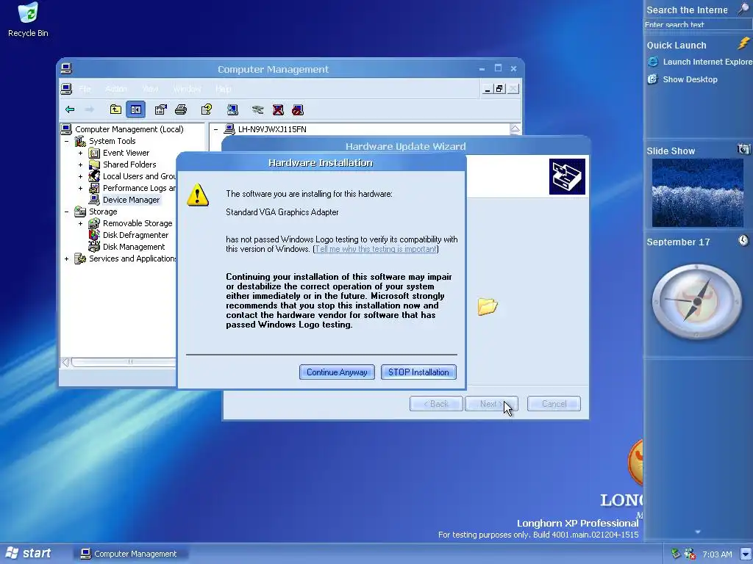Viewport: 753px width, 564px height.
Task: Click the Slide Show picture thumbnail
Action: (x=697, y=193)
